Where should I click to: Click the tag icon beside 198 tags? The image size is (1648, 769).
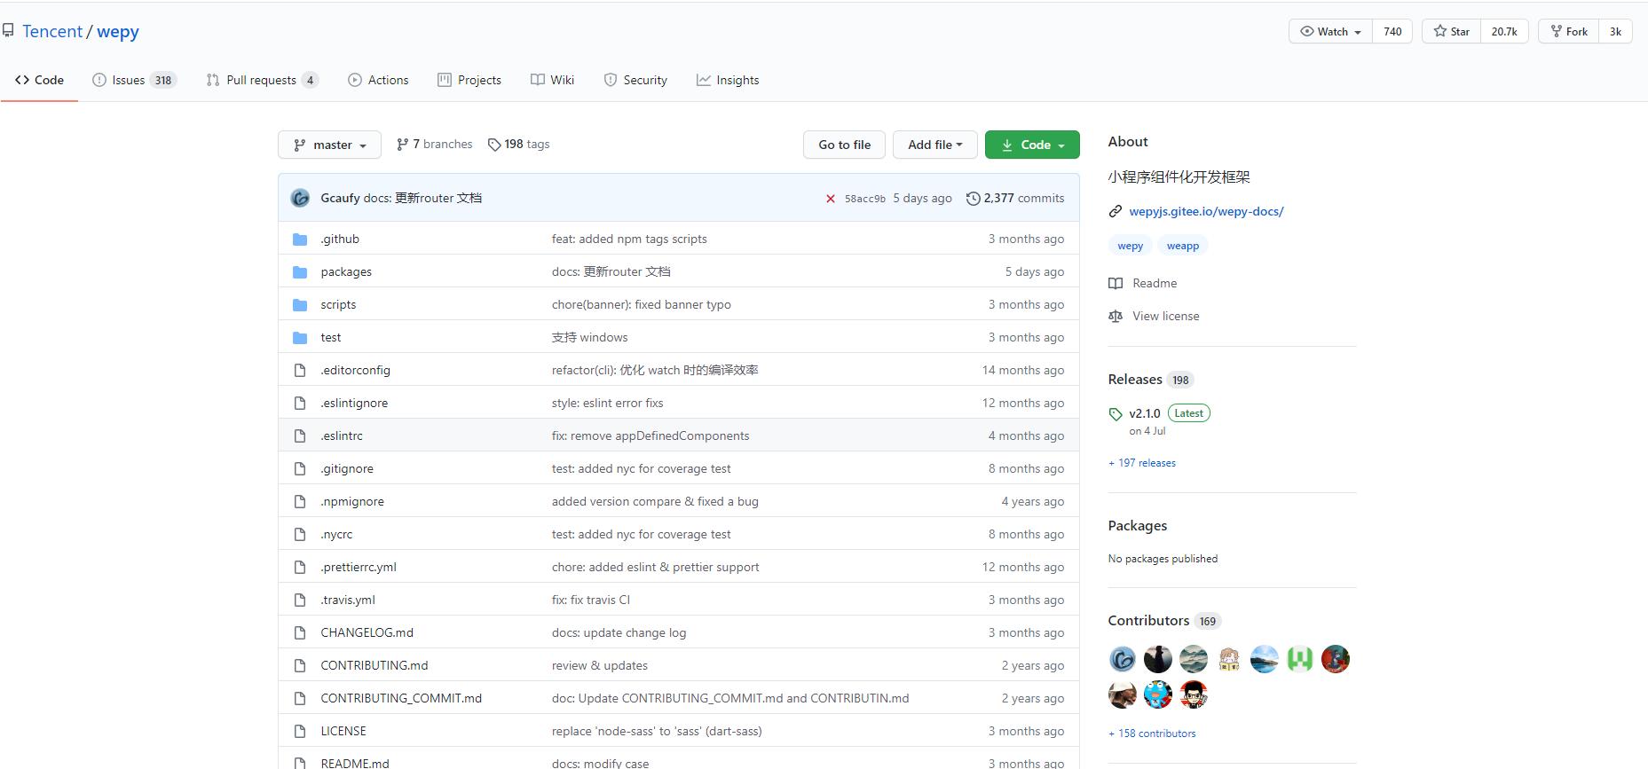click(x=494, y=145)
